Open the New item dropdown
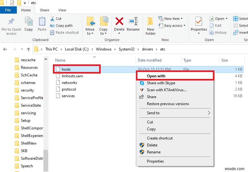The height and width of the screenshot is (172, 248). click(170, 19)
